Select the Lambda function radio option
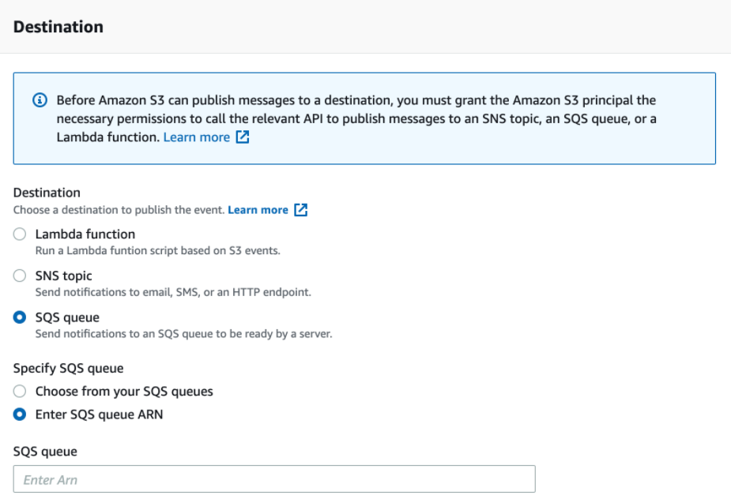Screen dimensions: 731x499 (x=20, y=234)
